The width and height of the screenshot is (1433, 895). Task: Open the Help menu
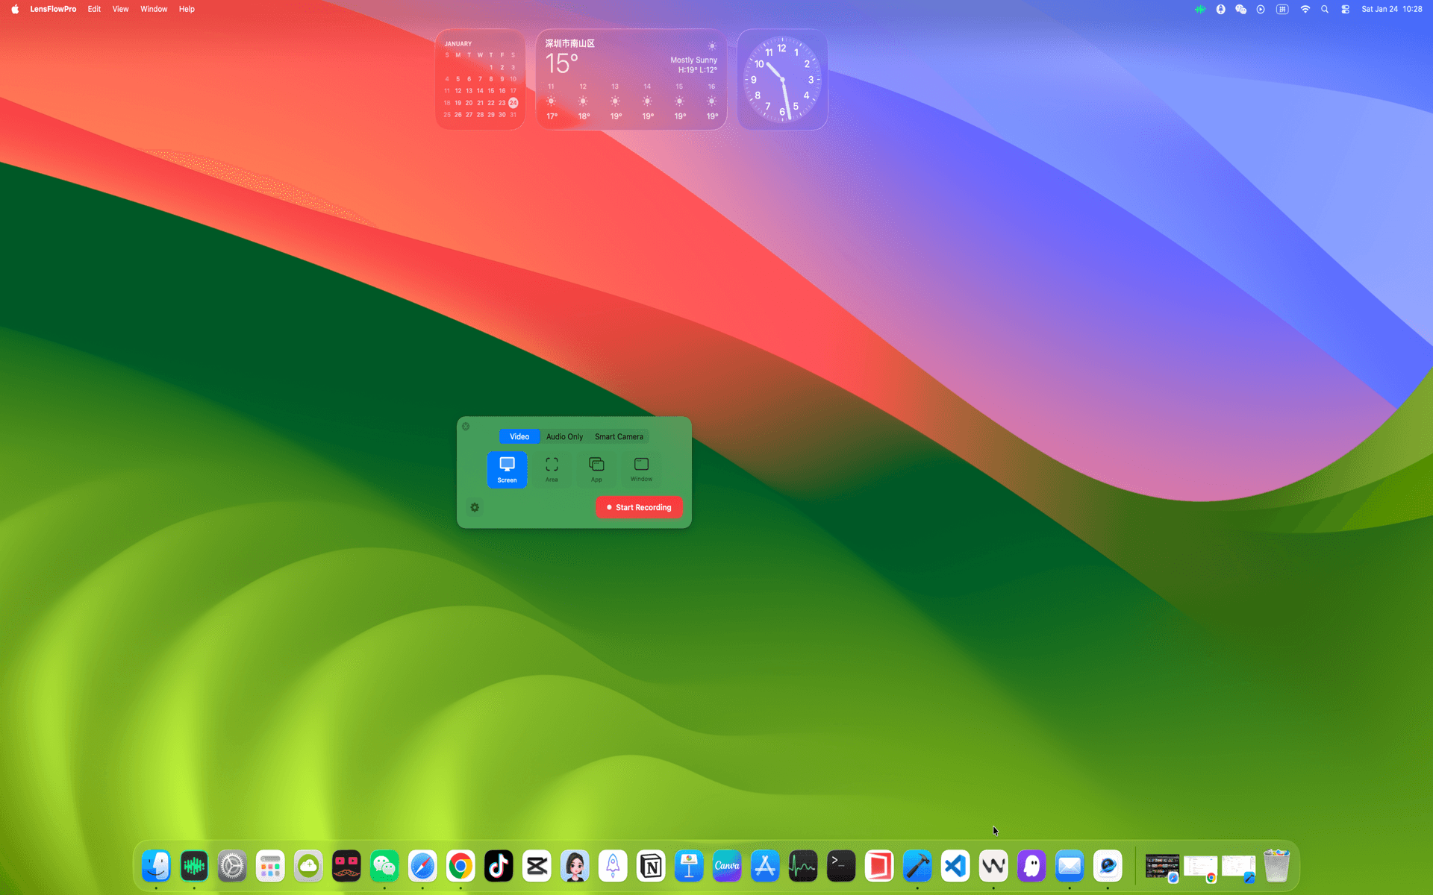[187, 9]
